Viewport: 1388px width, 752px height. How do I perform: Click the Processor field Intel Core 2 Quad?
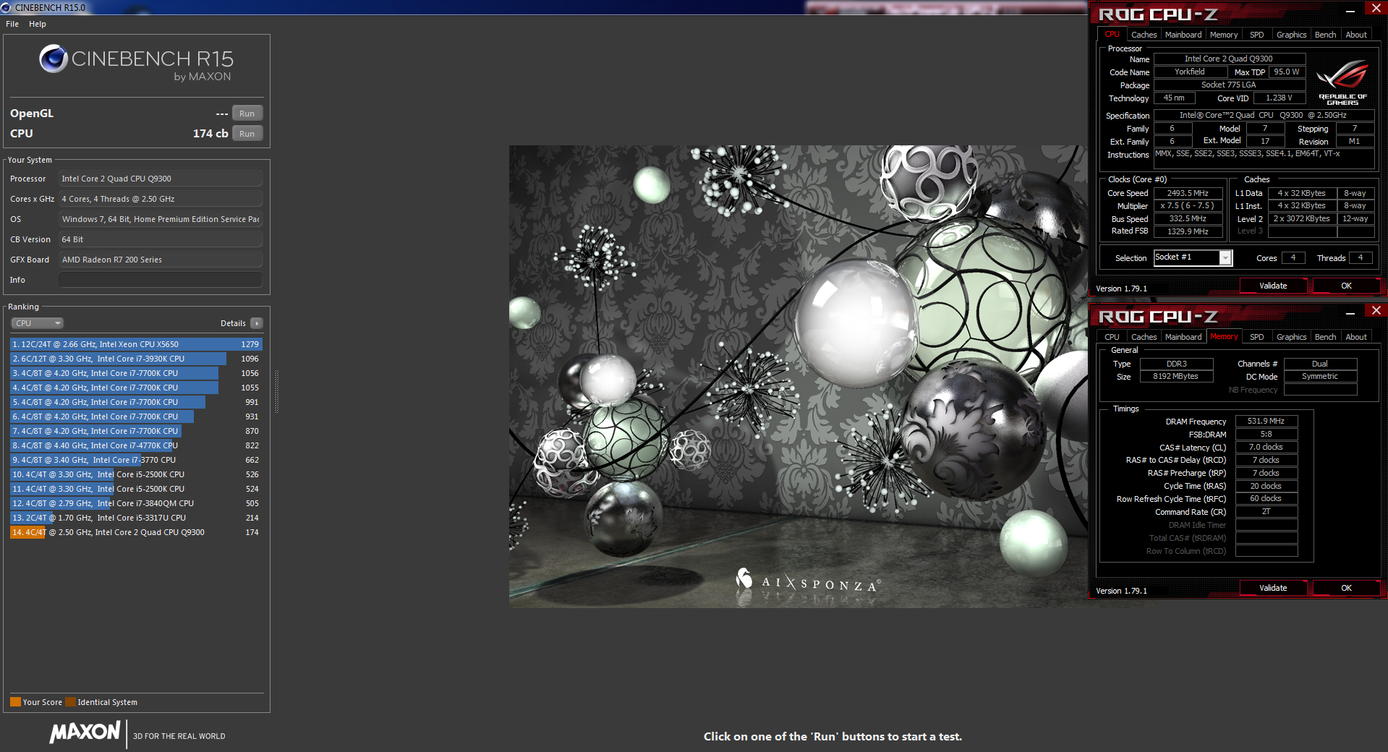click(161, 179)
